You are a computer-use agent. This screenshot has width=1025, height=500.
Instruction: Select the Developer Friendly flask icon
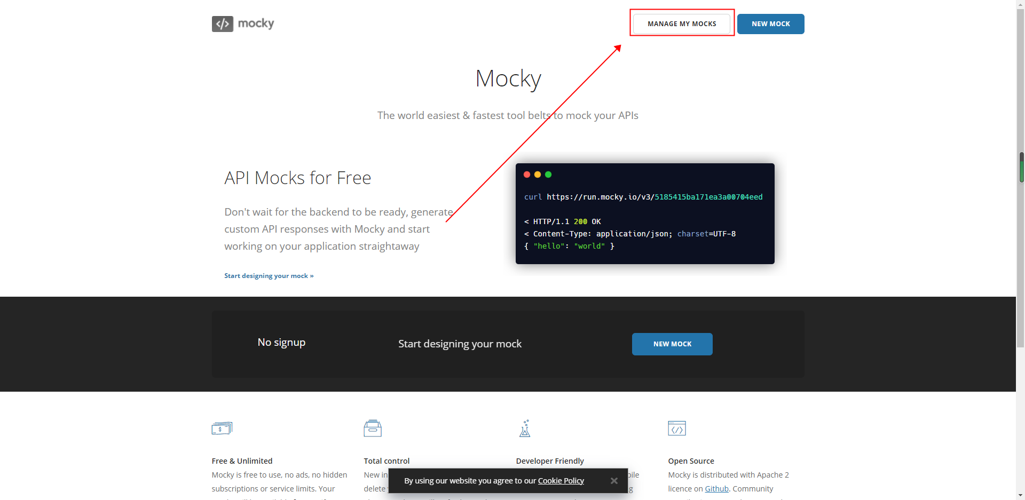pyautogui.click(x=524, y=428)
